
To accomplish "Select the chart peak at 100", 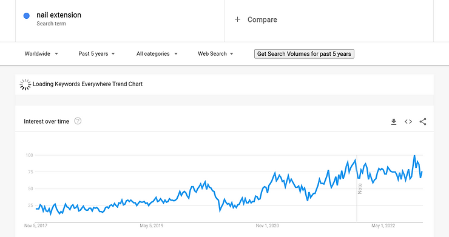I will tap(414, 156).
